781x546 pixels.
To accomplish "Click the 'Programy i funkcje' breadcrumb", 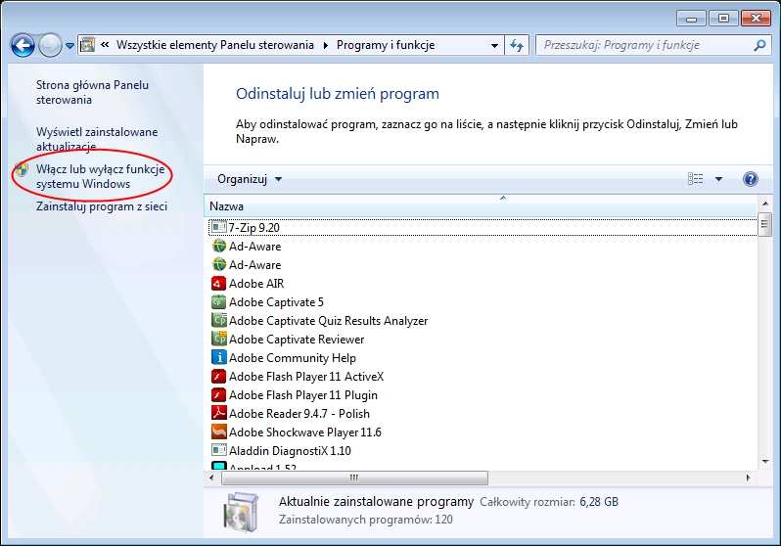I will pyautogui.click(x=386, y=45).
